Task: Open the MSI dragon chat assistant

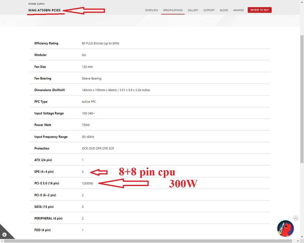Action: click(x=285, y=228)
